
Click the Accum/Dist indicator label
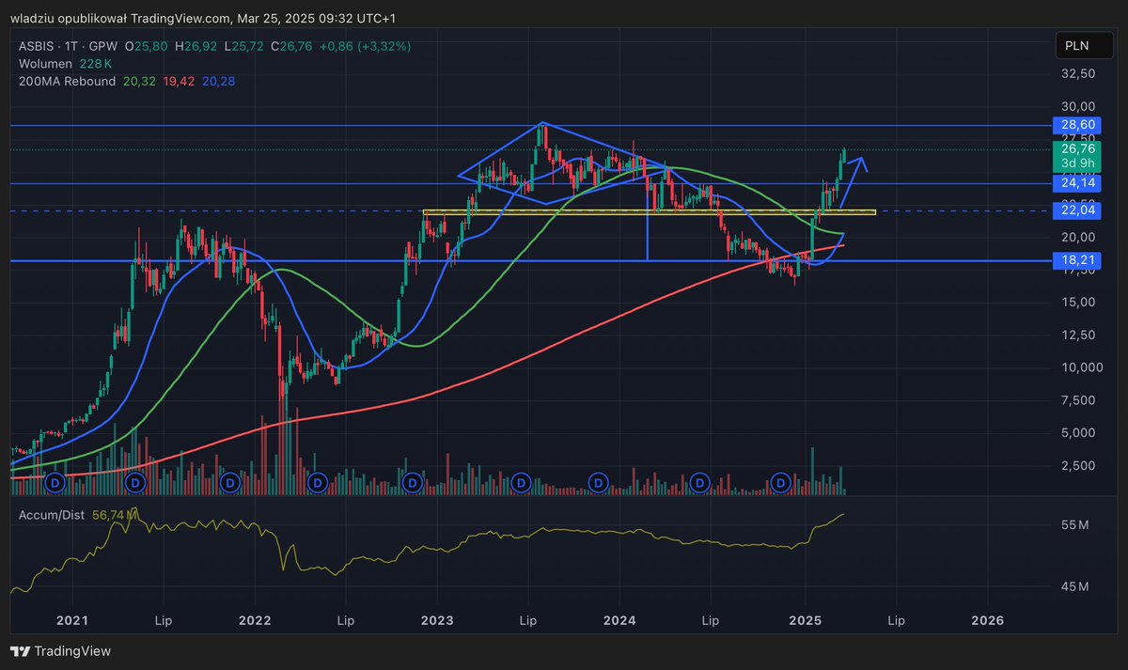(51, 515)
